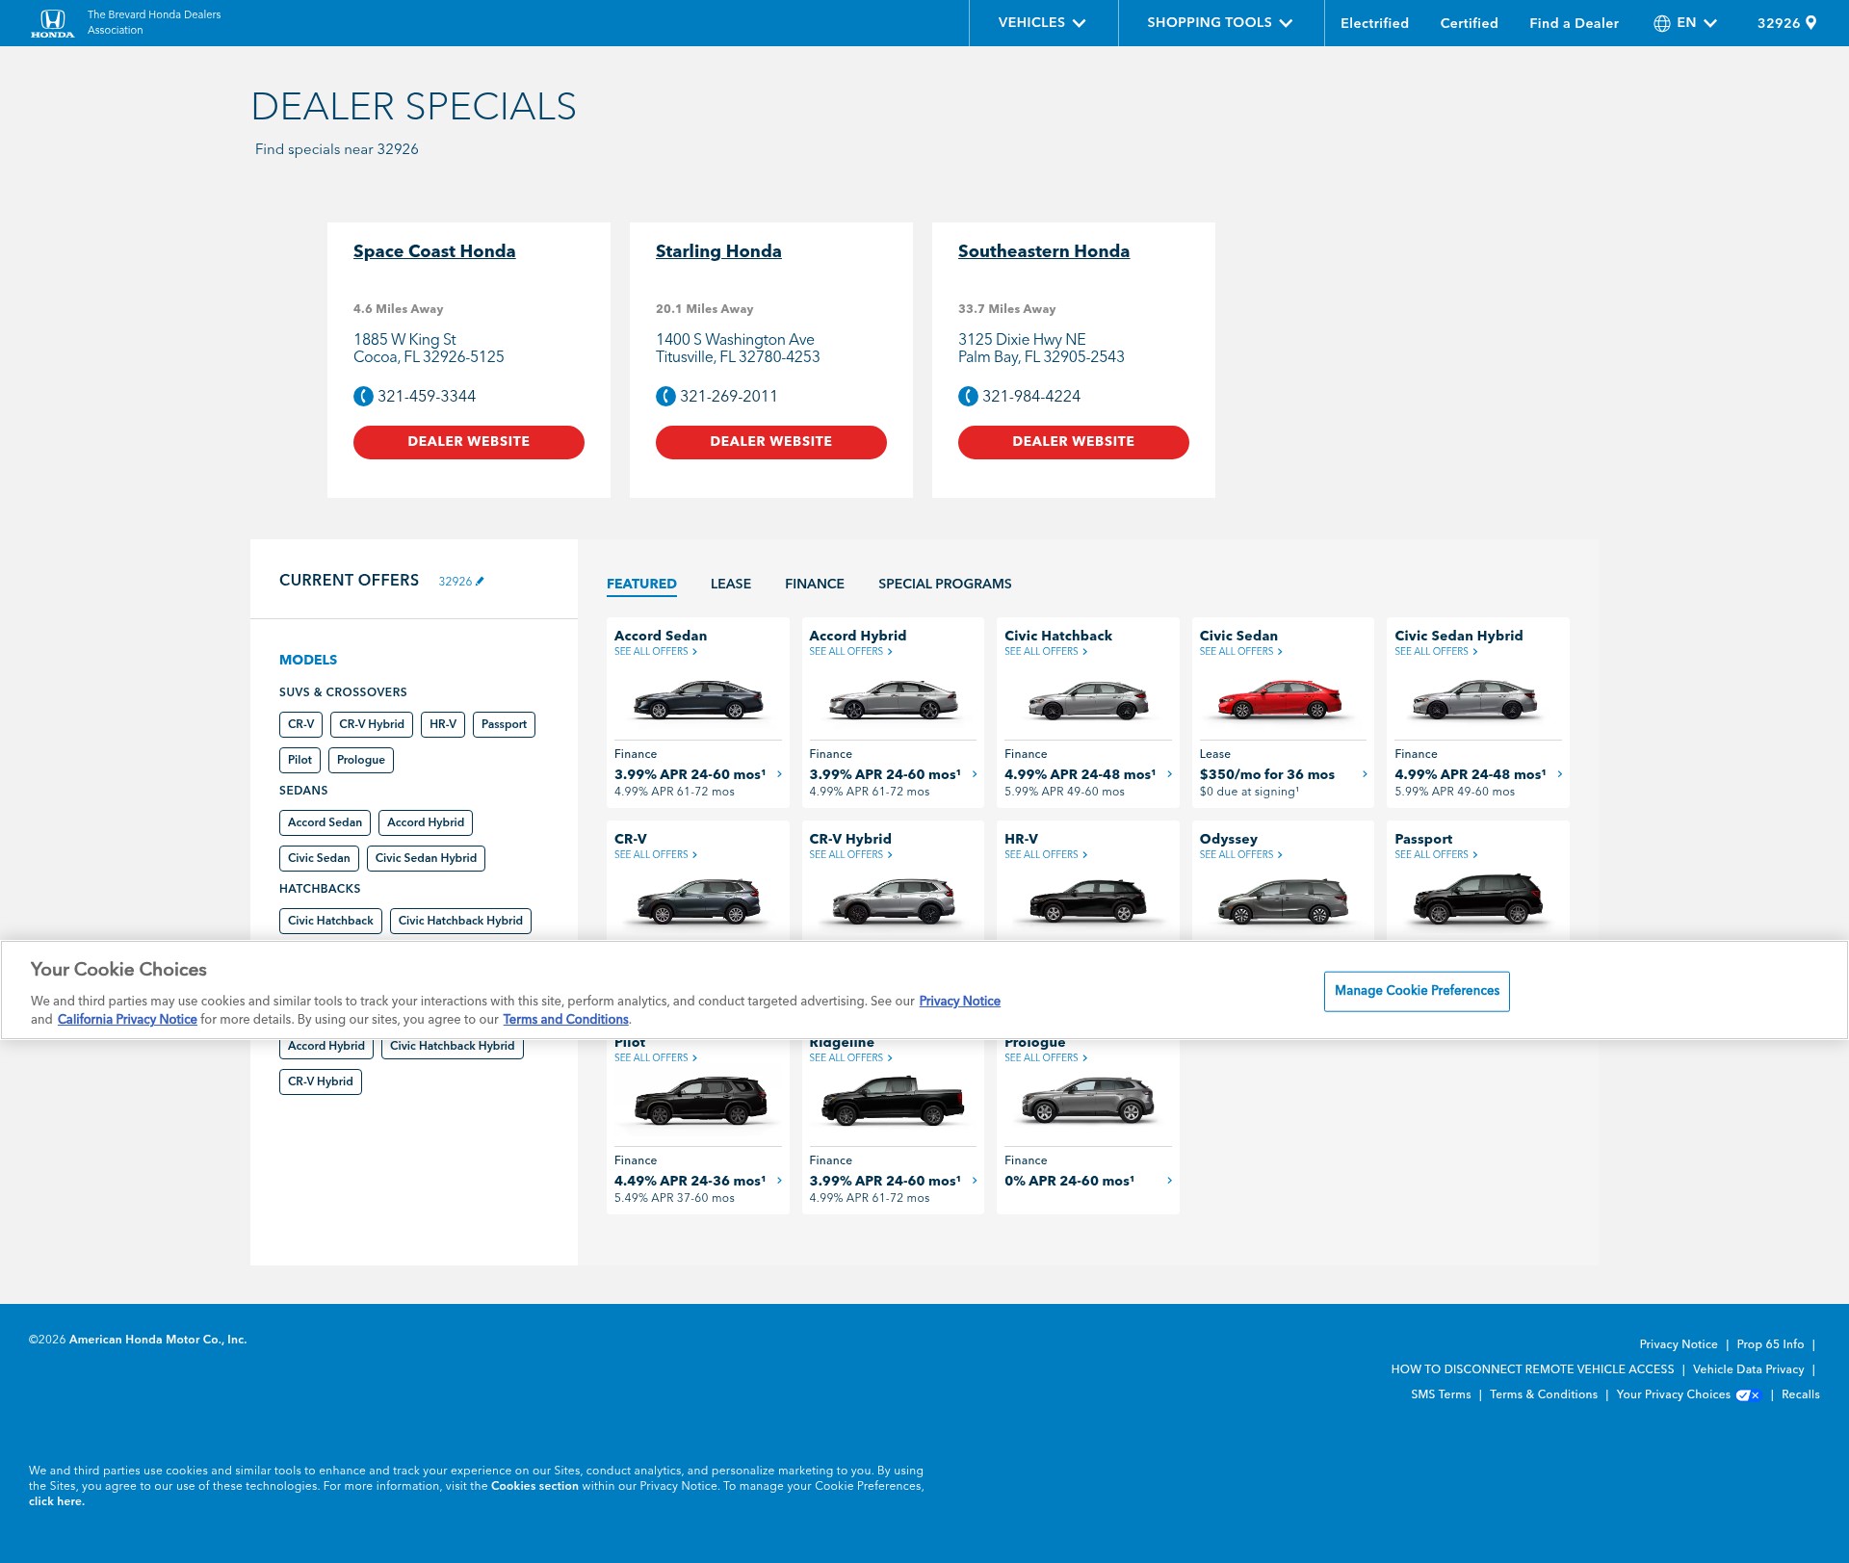
Task: Select the Prologue model filter chip
Action: coord(361,760)
